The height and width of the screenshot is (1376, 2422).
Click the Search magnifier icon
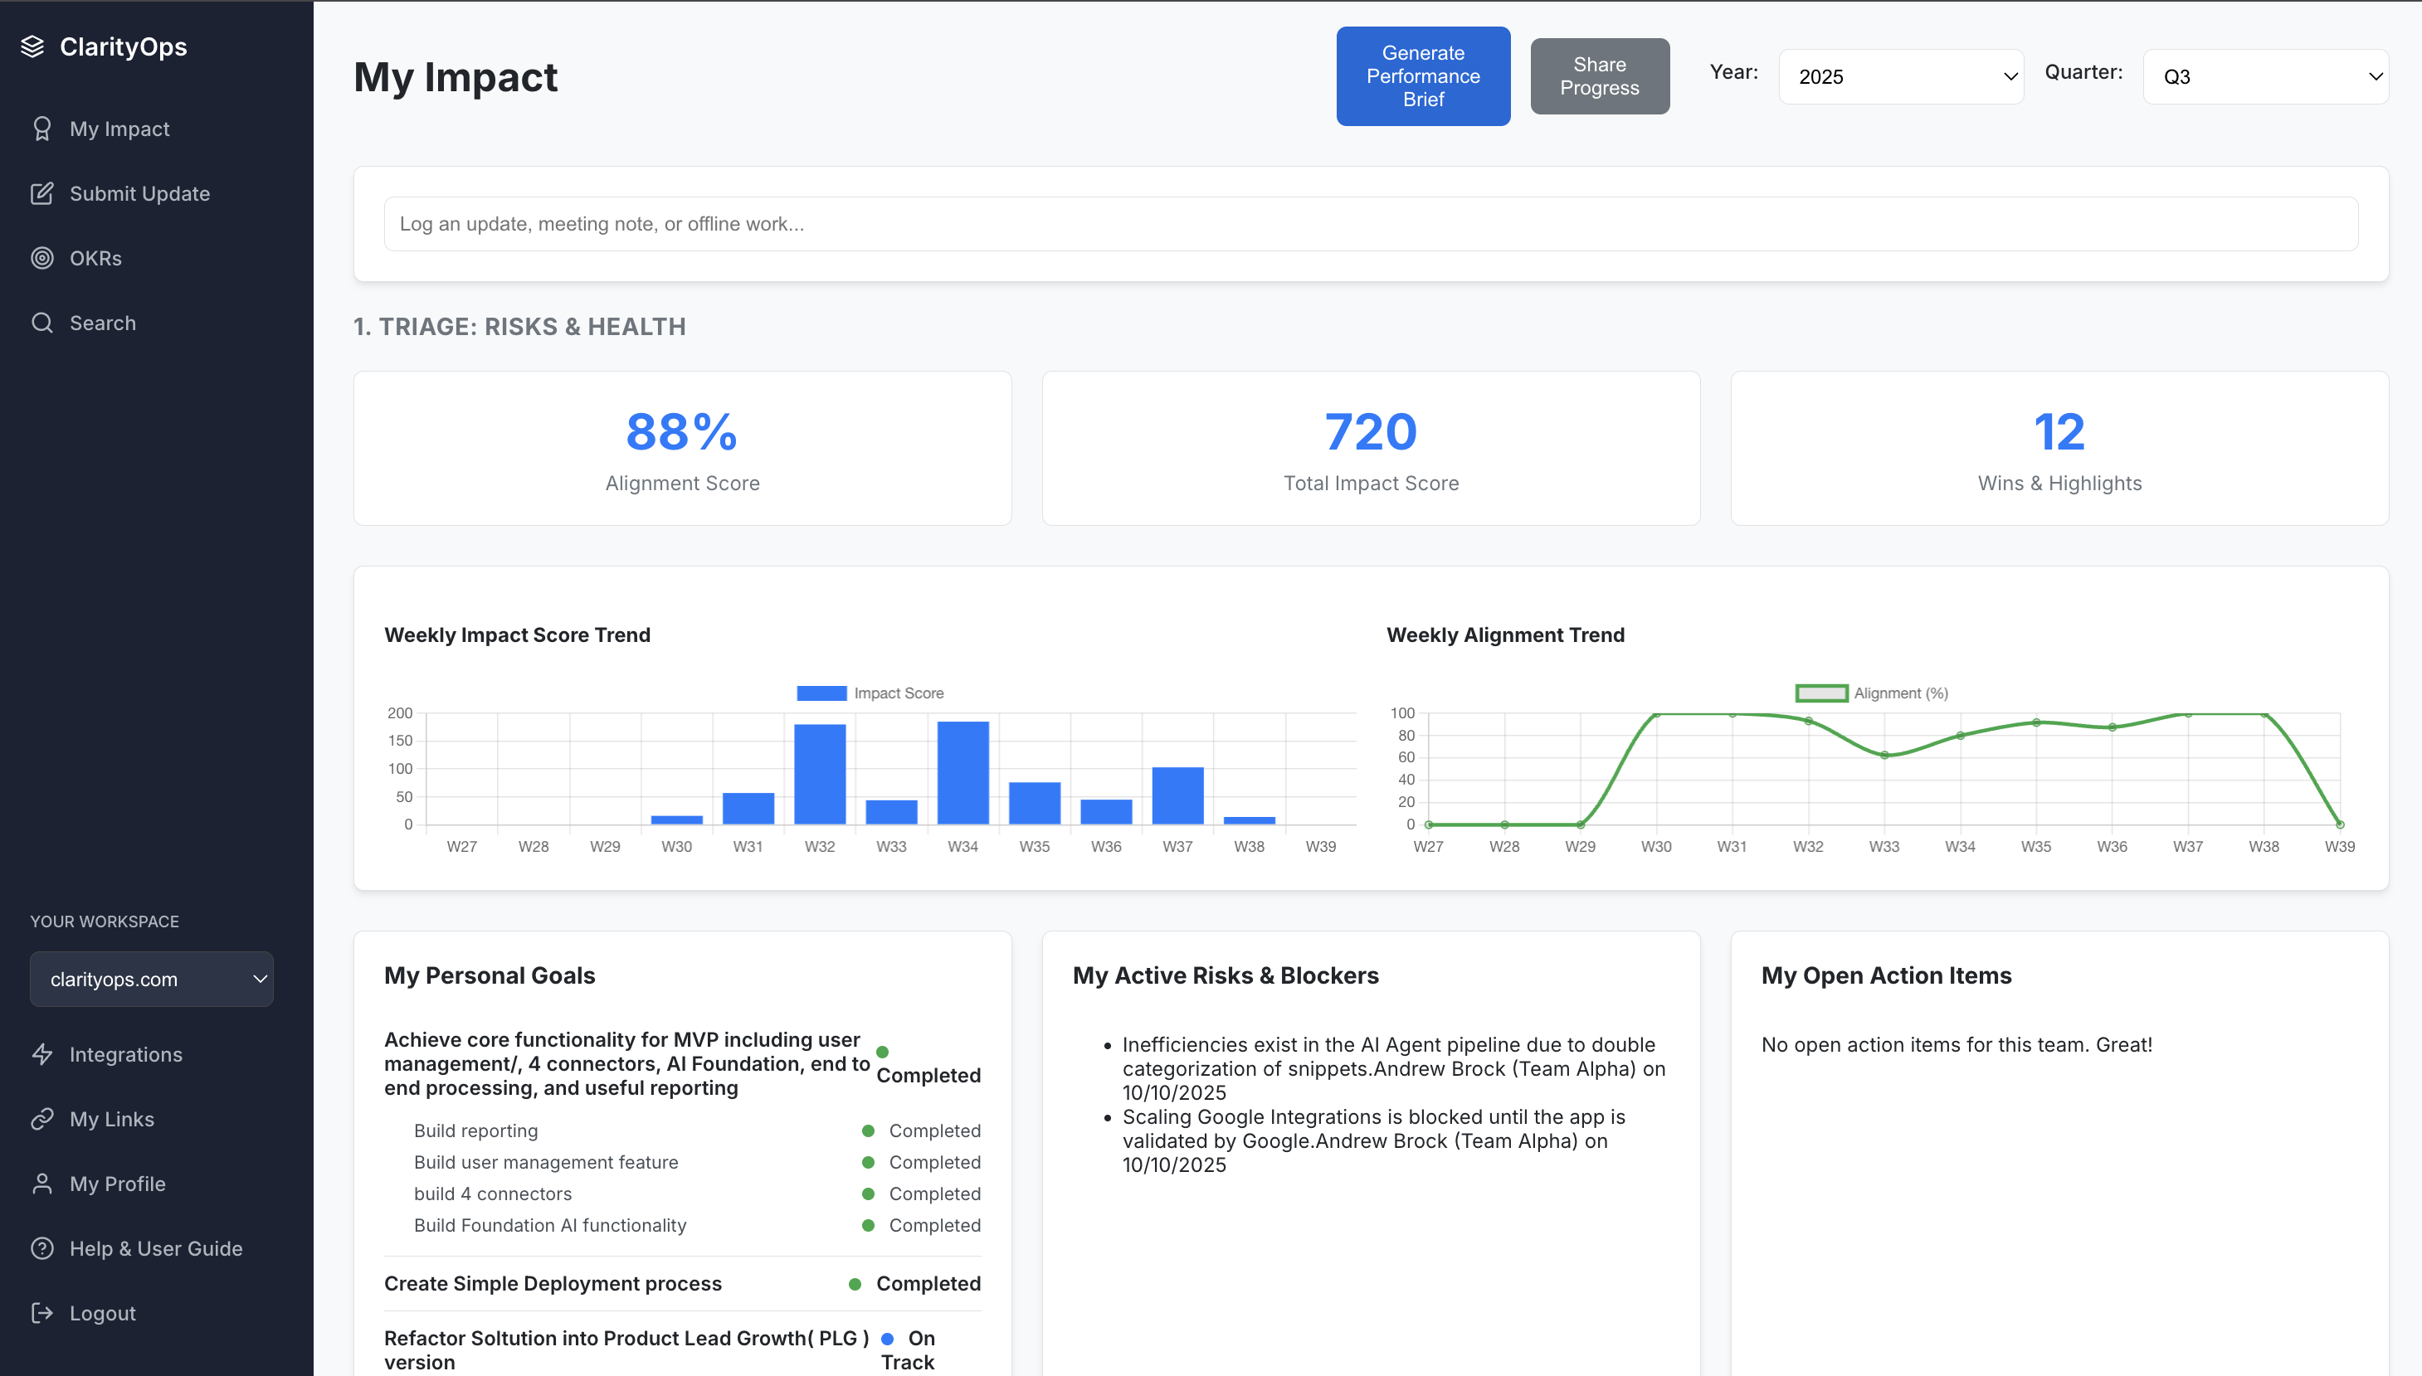coord(42,323)
